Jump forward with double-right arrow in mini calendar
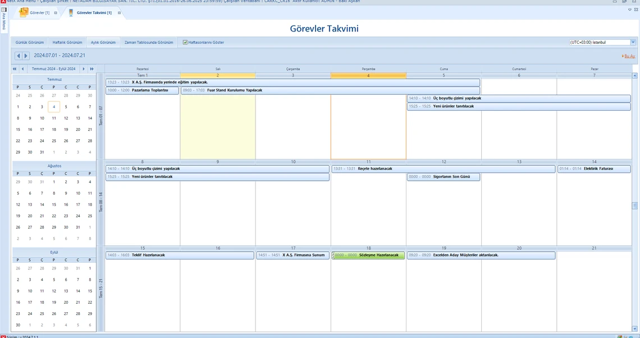 click(x=92, y=68)
